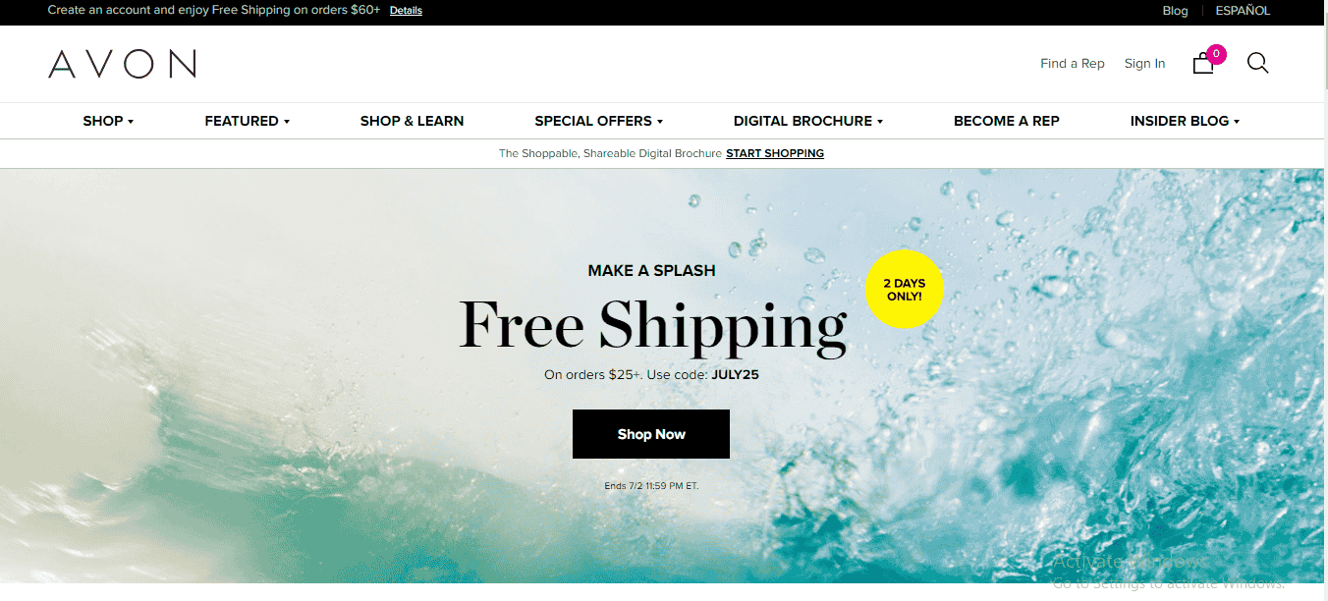Open the Blog link in top bar
1328x601 pixels.
(x=1176, y=11)
